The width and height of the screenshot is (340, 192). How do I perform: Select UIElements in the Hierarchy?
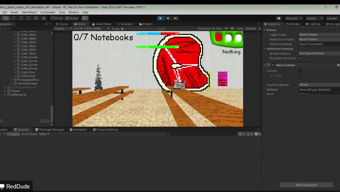pyautogui.click(x=19, y=95)
